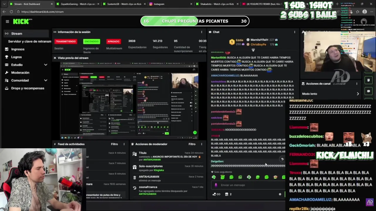The image size is (376, 211).
Task: Open the chat shop icon showing 2
Action: [x=228, y=194]
